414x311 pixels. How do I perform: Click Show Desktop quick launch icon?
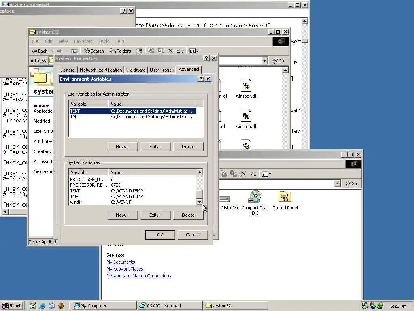click(x=33, y=306)
